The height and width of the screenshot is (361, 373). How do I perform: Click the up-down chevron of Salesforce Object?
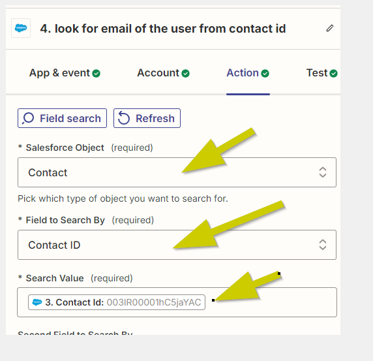click(323, 172)
